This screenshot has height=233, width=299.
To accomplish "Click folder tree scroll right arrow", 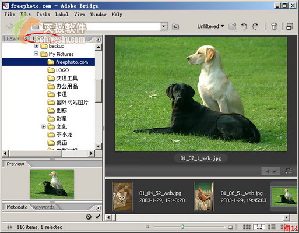I will point(91,153).
